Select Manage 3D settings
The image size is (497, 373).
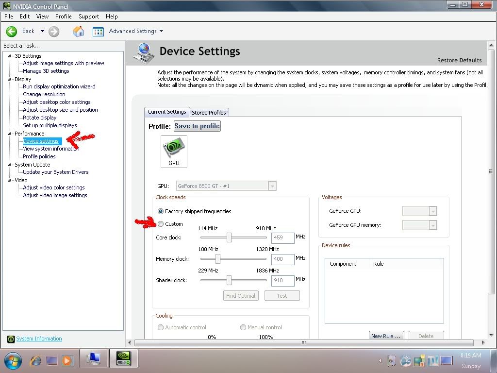pos(46,71)
